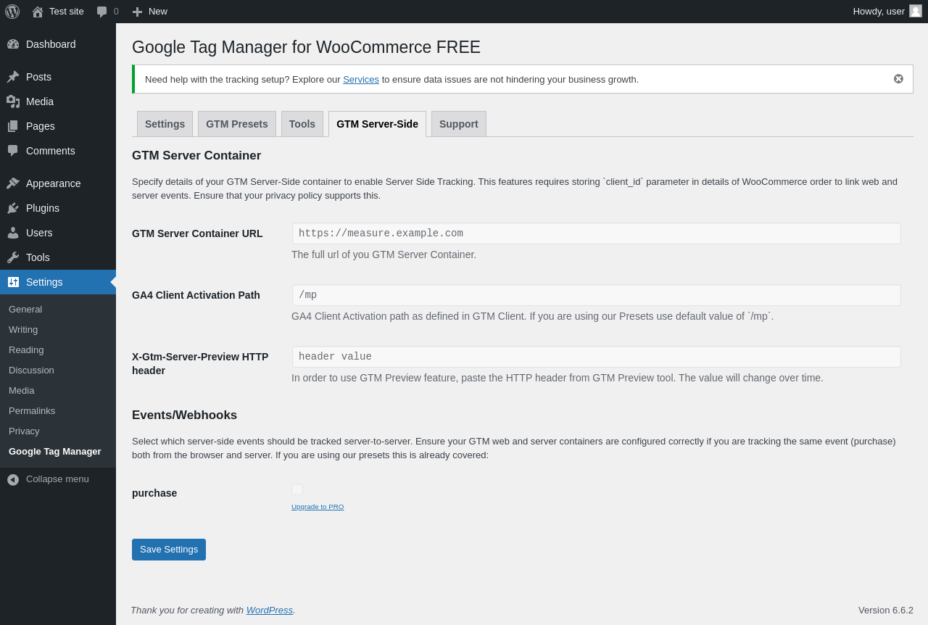Switch to the GTM Presets tab

tap(237, 124)
